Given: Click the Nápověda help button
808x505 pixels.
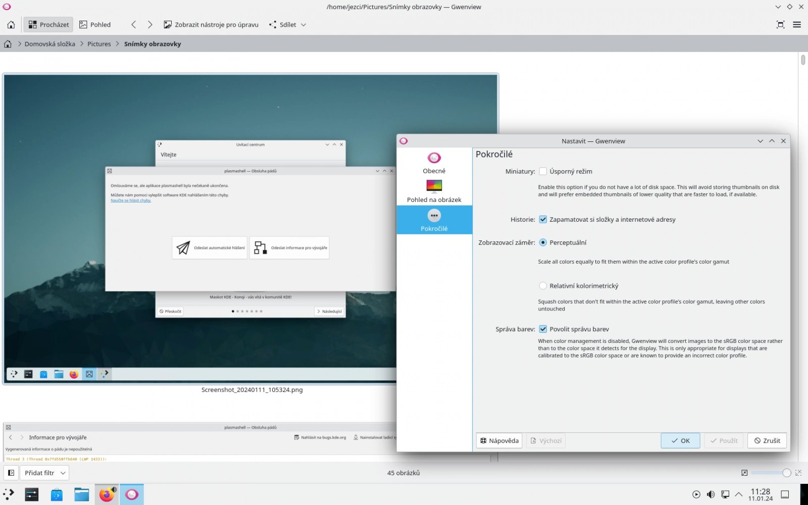Looking at the screenshot, I should (499, 440).
